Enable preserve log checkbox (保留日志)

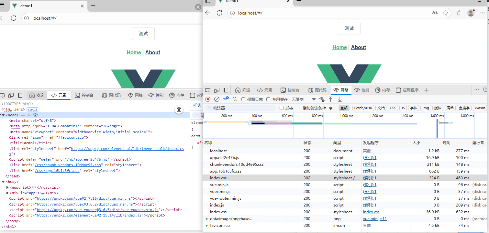coord(243,99)
